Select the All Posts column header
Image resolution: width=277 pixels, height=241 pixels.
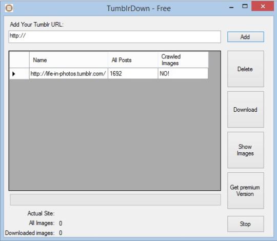click(133, 60)
